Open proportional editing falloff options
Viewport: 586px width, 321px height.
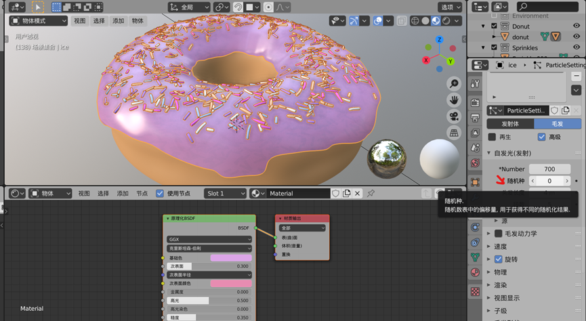[282, 7]
